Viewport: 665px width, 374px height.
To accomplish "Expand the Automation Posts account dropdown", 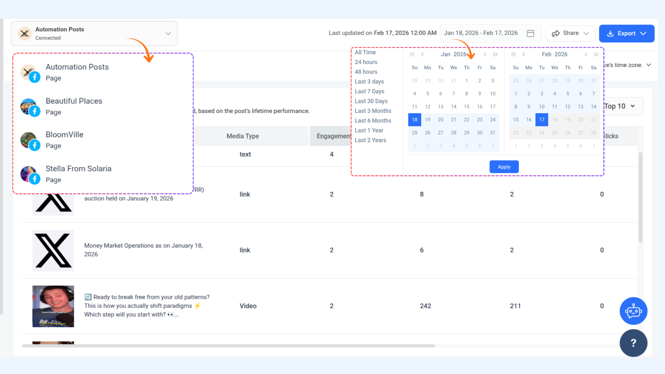I will (168, 34).
